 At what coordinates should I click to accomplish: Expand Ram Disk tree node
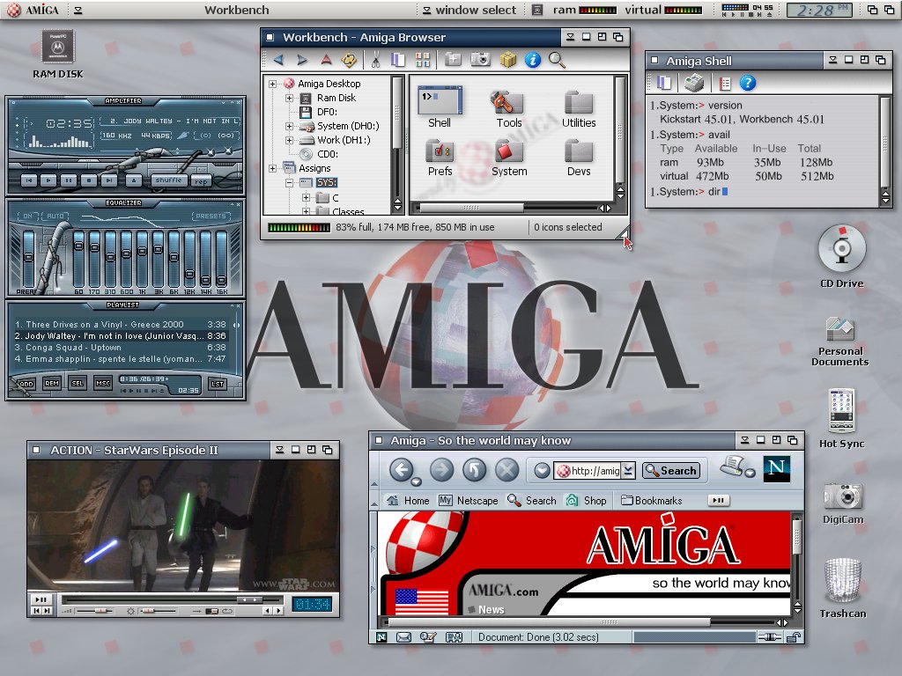tap(289, 99)
